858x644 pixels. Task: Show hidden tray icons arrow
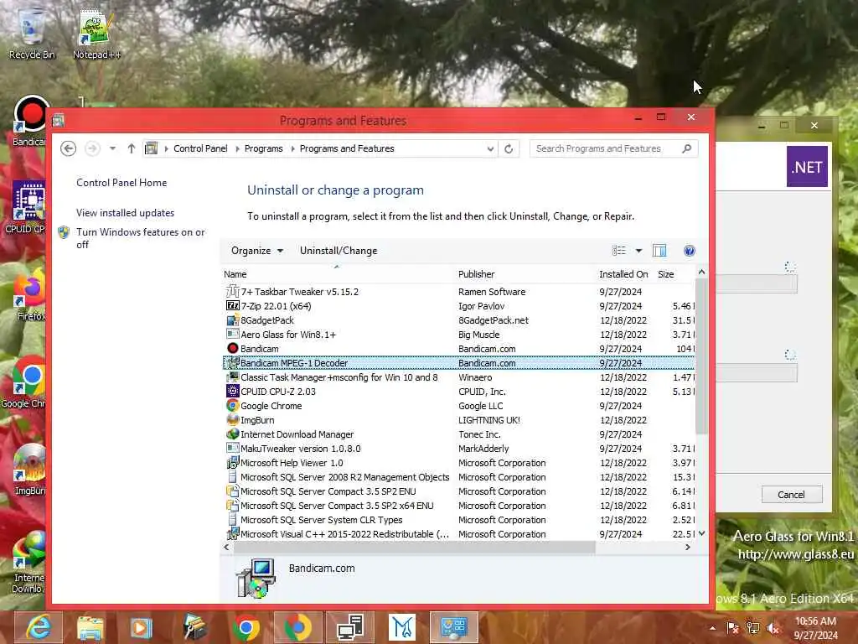712,628
